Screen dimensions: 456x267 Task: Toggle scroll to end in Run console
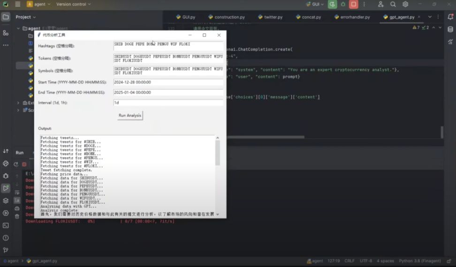point(17,200)
